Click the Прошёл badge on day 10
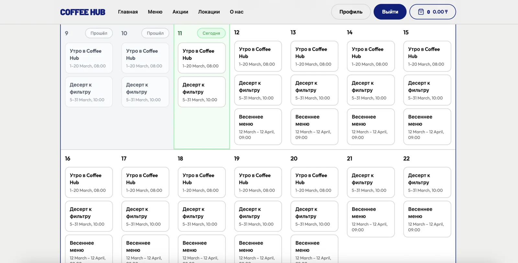The height and width of the screenshot is (263, 518). pyautogui.click(x=155, y=33)
